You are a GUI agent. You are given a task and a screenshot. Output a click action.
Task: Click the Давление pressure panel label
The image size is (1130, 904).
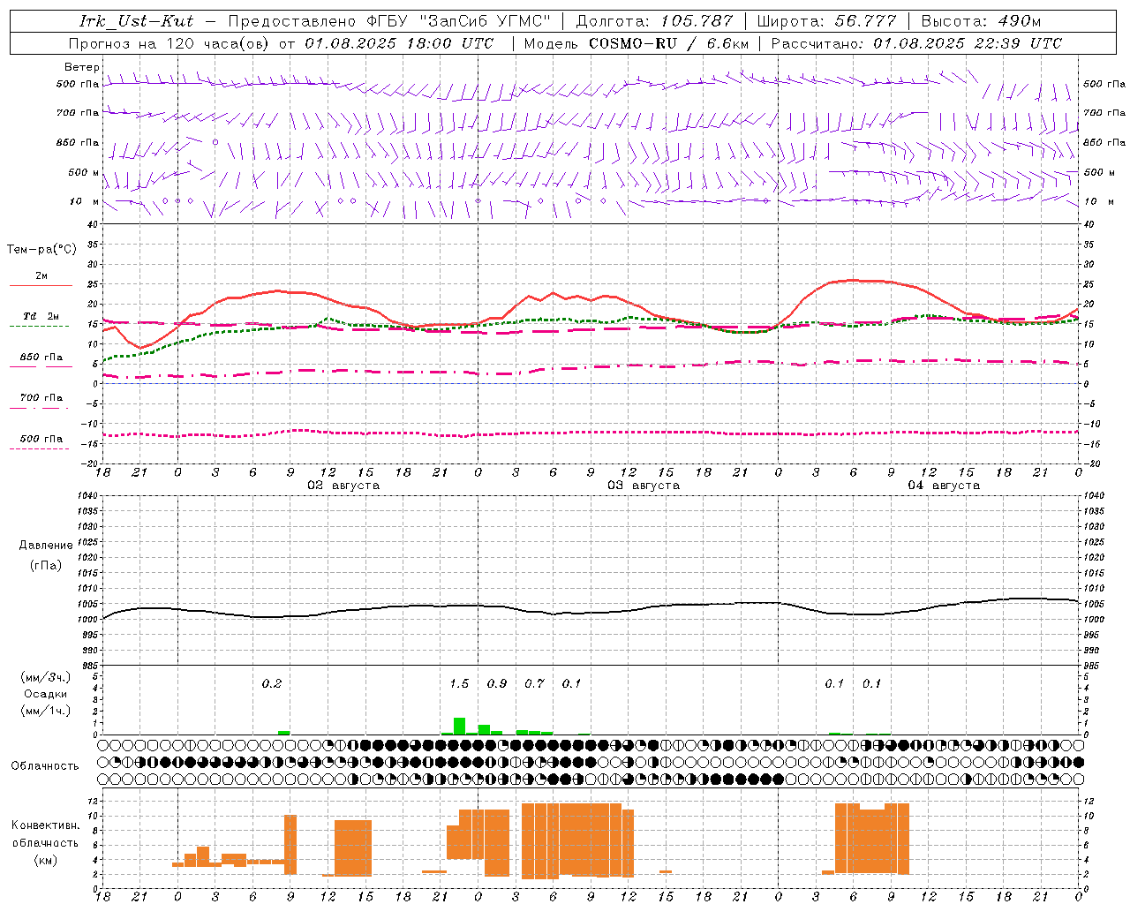click(46, 546)
